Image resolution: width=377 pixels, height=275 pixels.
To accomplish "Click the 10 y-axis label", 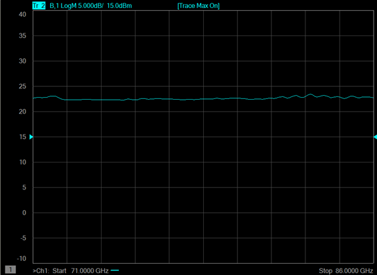I will (22, 162).
